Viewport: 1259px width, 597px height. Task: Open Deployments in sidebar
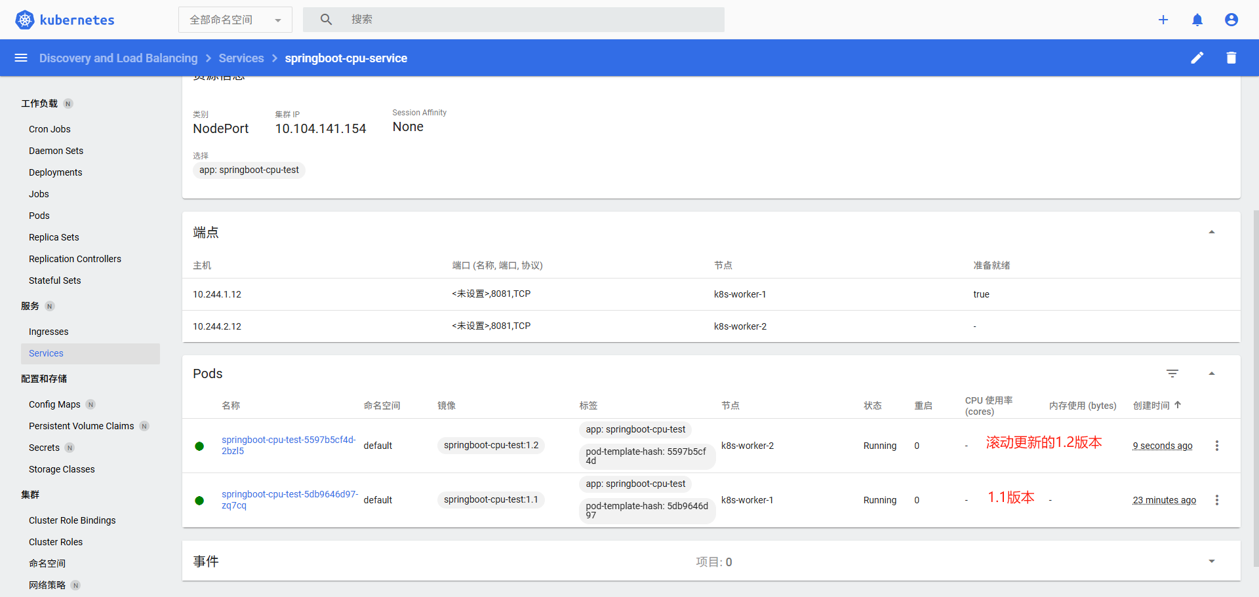coord(56,172)
